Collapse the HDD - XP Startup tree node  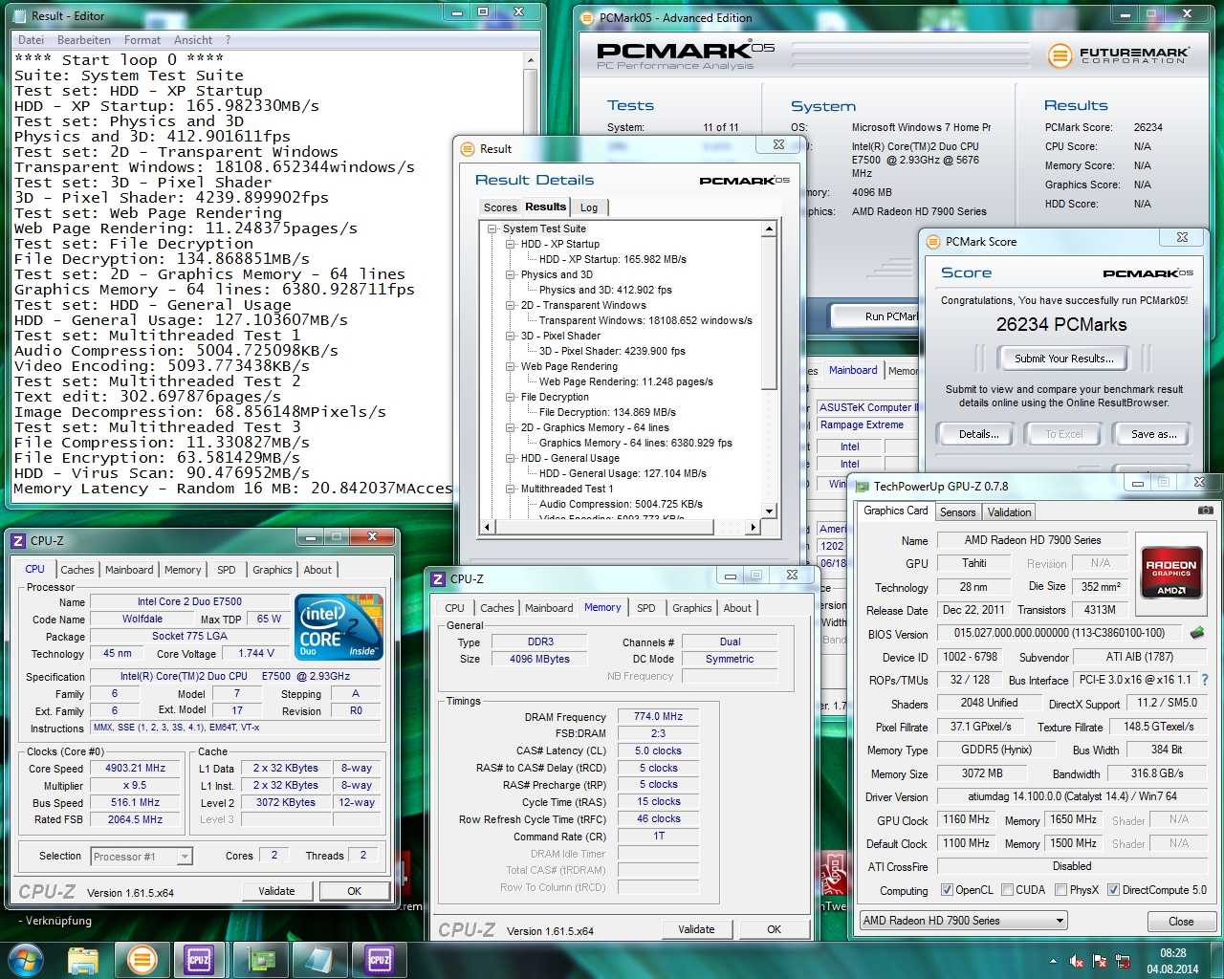[511, 244]
